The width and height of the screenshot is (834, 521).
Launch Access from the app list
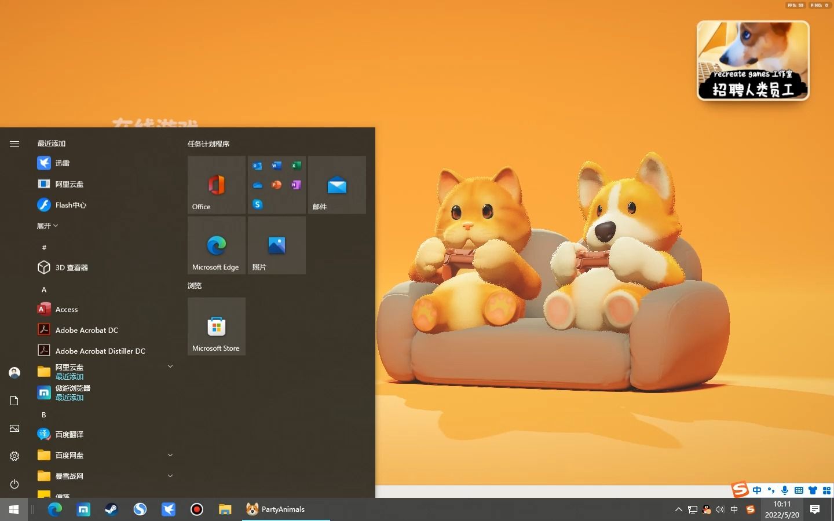tap(105, 309)
